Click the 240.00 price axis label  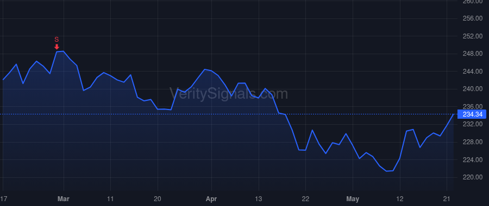point(473,89)
